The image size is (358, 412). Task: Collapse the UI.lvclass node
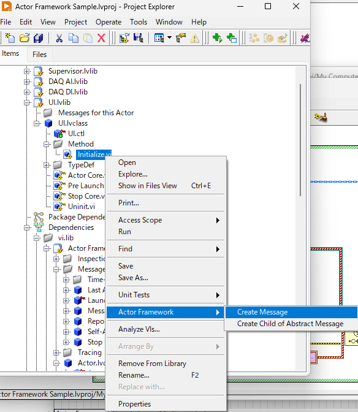tap(37, 123)
